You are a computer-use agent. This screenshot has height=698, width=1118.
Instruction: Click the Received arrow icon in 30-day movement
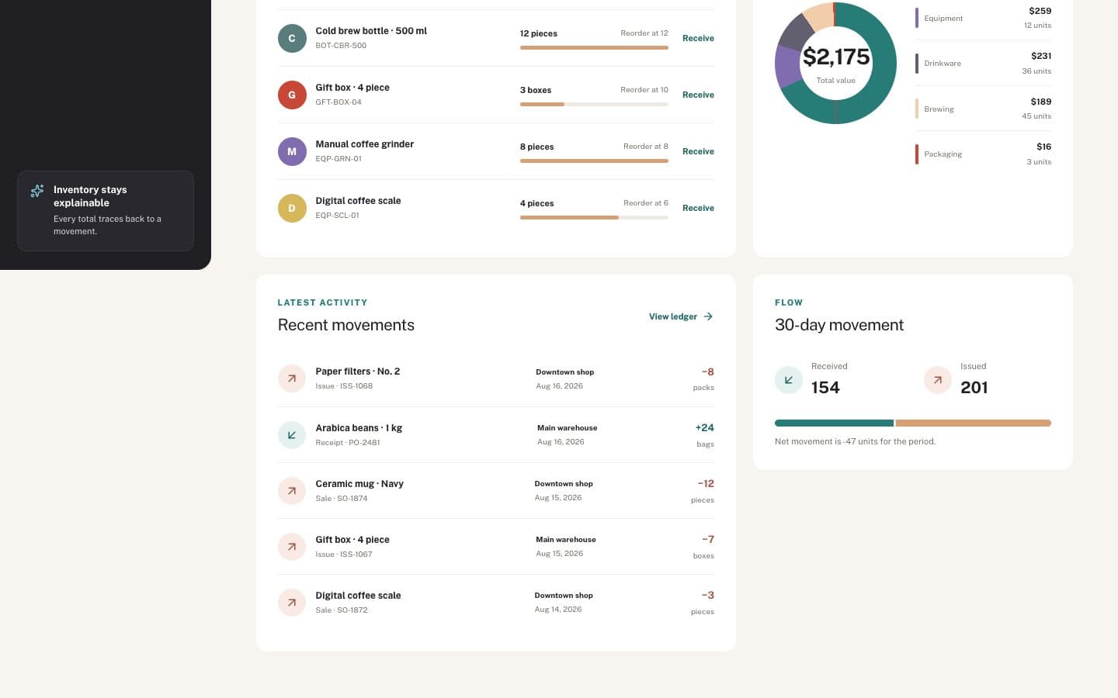(x=789, y=380)
